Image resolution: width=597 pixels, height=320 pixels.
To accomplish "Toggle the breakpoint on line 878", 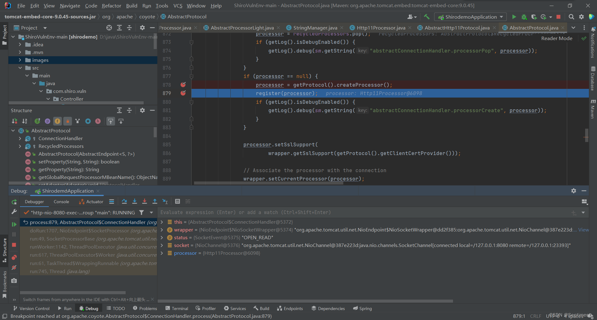I will tap(183, 85).
